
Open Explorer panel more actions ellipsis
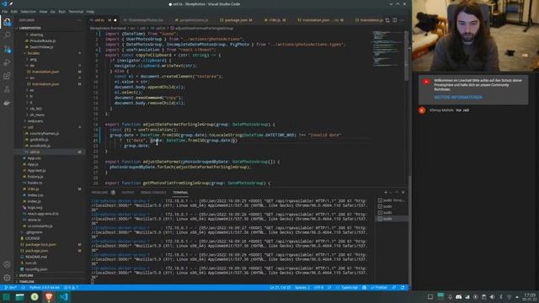point(79,20)
